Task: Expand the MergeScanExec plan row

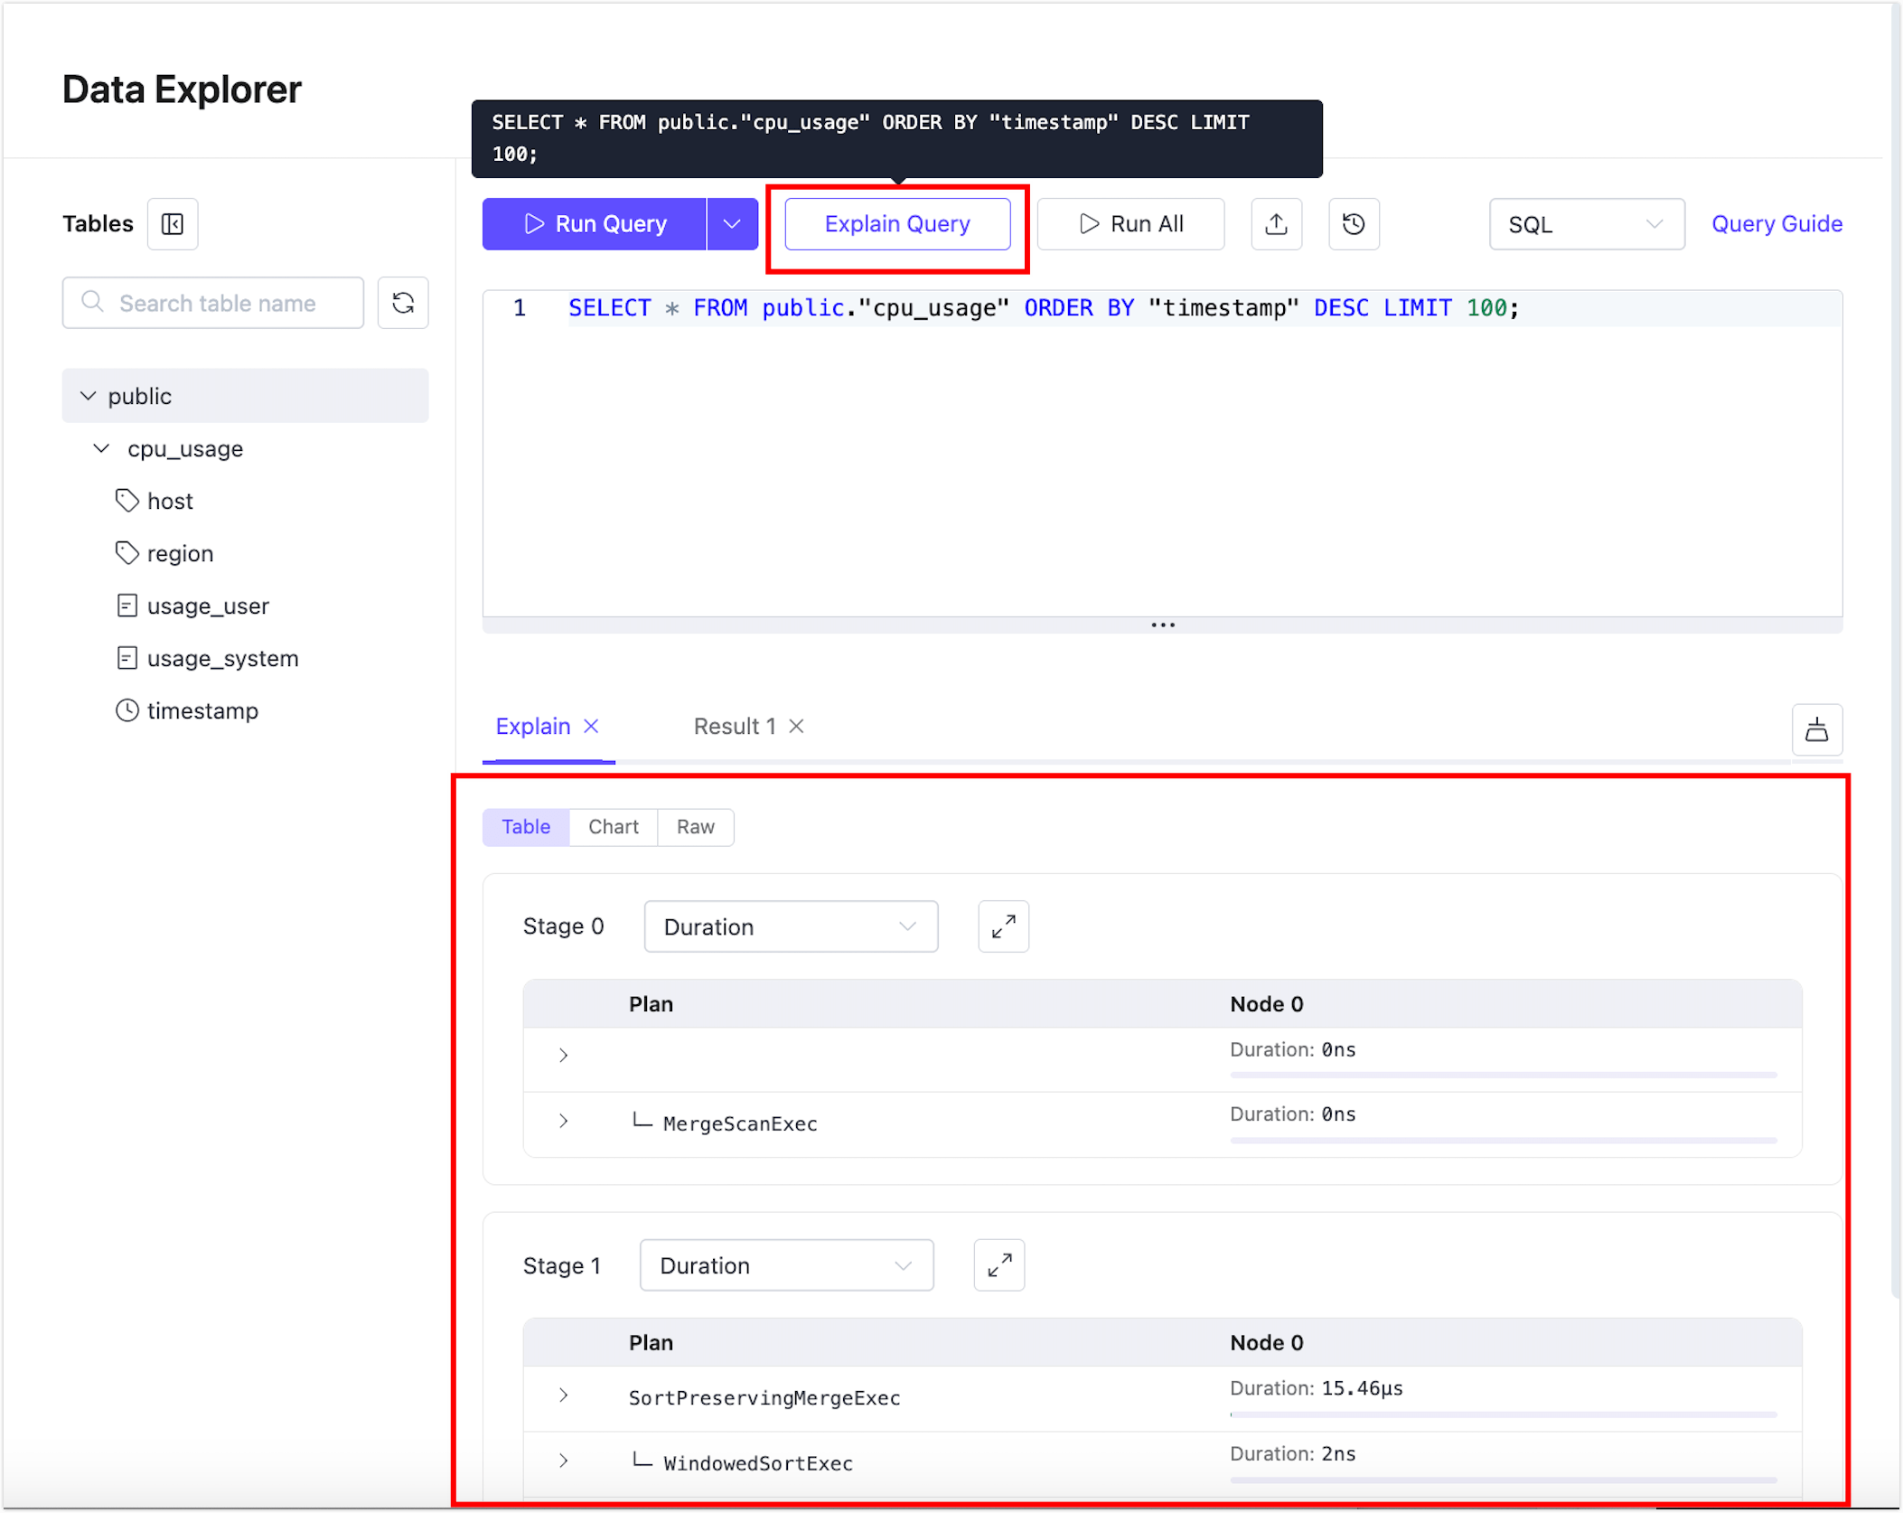Action: pyautogui.click(x=563, y=1122)
